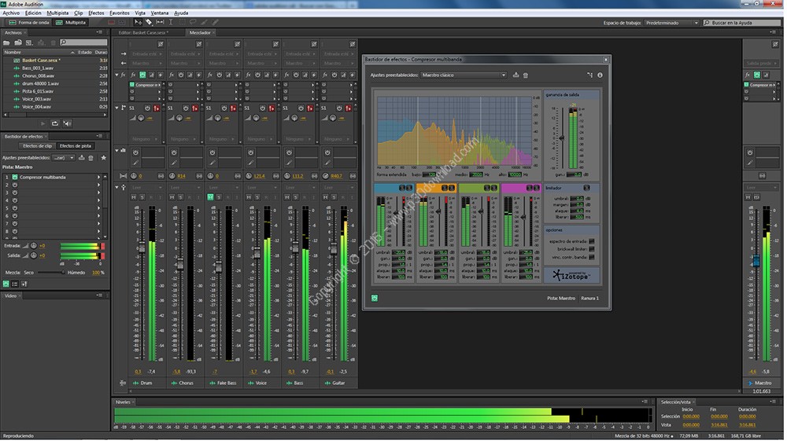787x444 pixels.
Task: Click the open file folder icon in Archivos
Action: click(8, 42)
